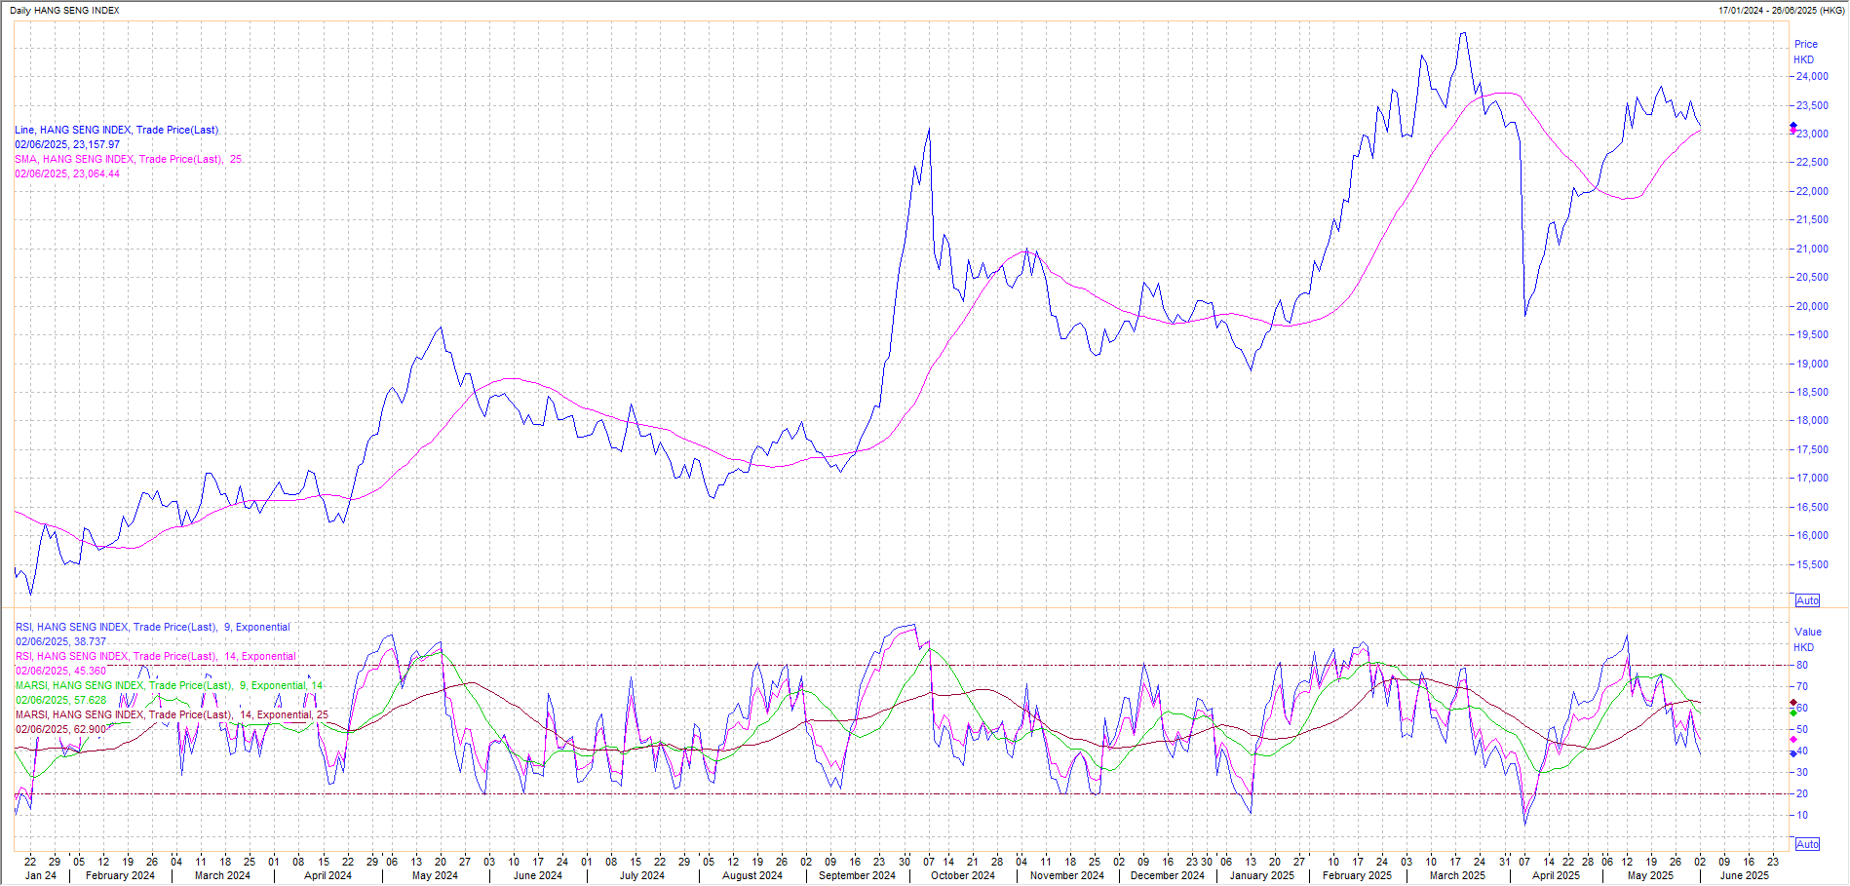Click the 19,000 price axis level
The image size is (1850, 886).
pyautogui.click(x=1812, y=364)
